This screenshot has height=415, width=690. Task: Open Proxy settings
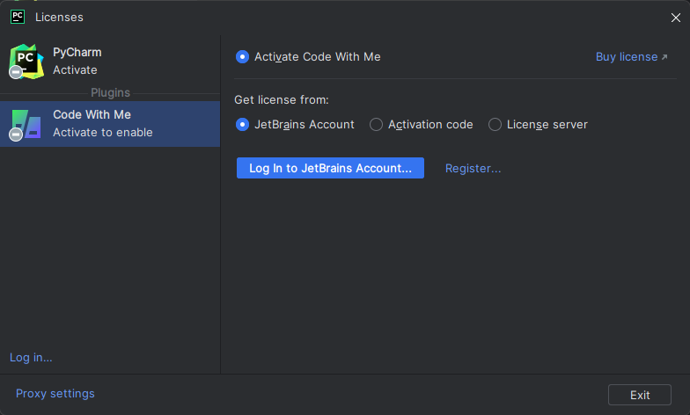point(55,393)
